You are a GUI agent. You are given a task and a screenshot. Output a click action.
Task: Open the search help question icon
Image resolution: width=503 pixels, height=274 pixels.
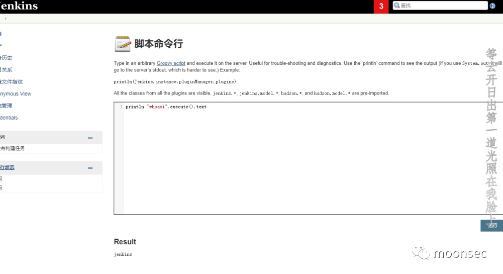pos(492,6)
